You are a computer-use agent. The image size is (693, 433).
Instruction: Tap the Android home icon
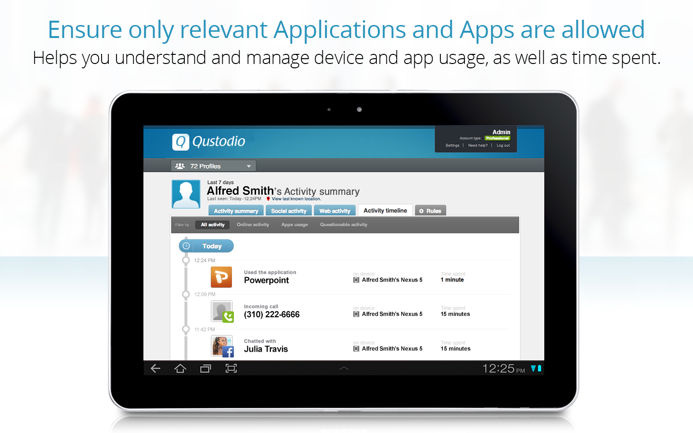[x=180, y=369]
